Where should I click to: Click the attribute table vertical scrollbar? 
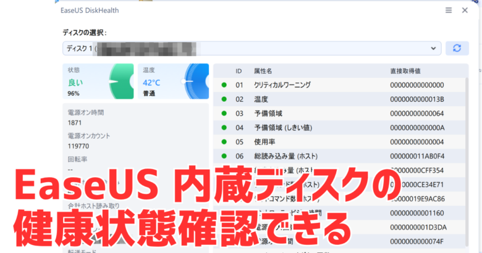coord(467,162)
